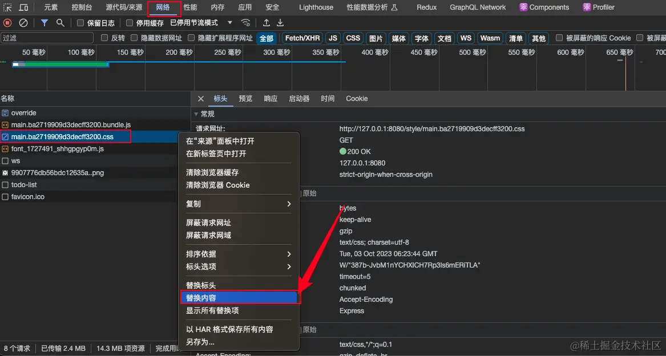This screenshot has width=666, height=356.
Task: Filter by 字体 request type
Action: 422,38
